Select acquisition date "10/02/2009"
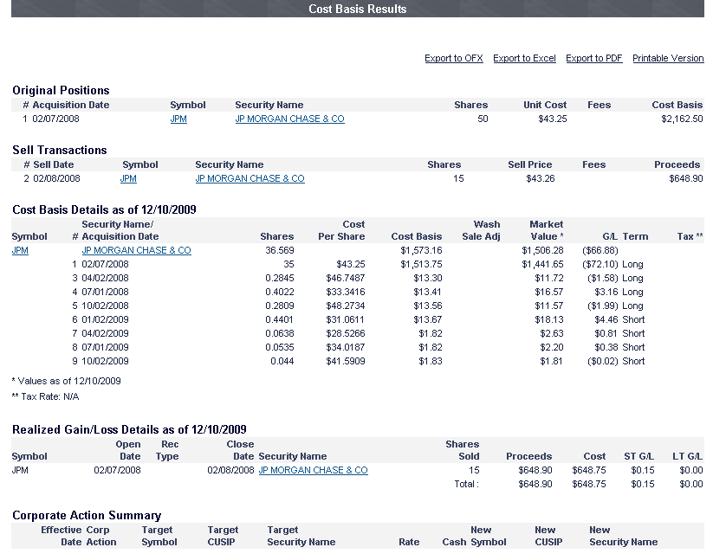The image size is (726, 560). 105,361
